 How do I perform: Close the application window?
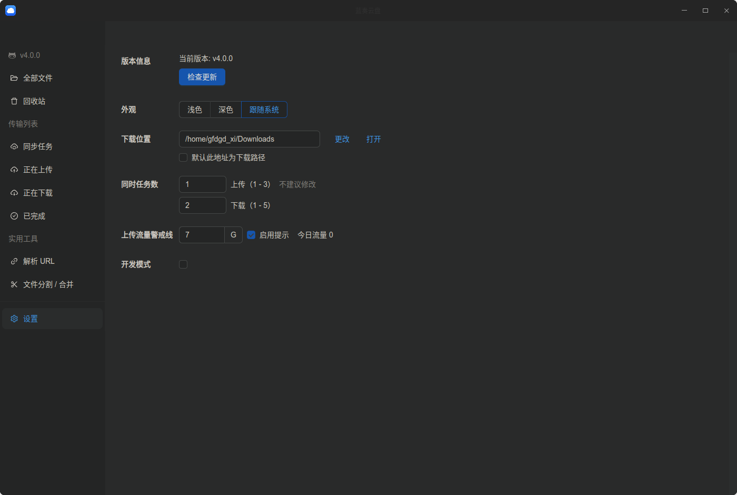click(x=726, y=11)
